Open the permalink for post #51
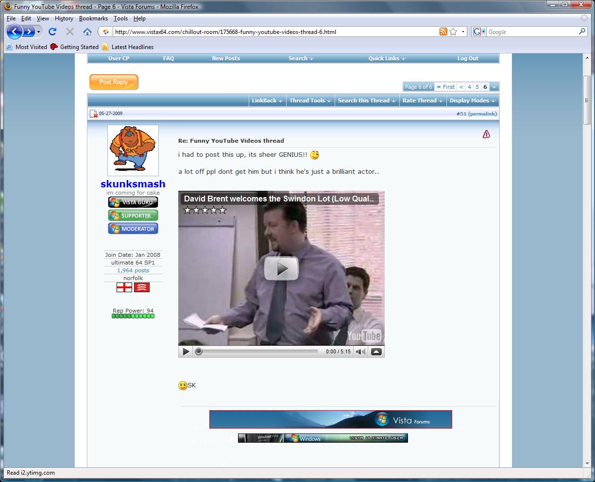 [x=482, y=114]
